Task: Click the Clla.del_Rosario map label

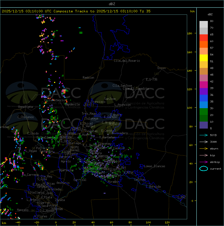Action: point(127,61)
